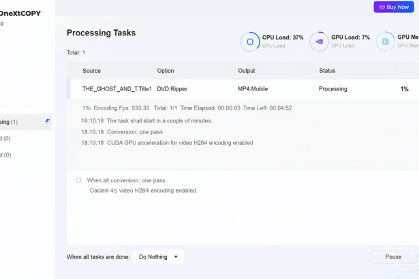Click the blue icon beside Processing (1)
The height and width of the screenshot is (279, 419).
point(47,121)
